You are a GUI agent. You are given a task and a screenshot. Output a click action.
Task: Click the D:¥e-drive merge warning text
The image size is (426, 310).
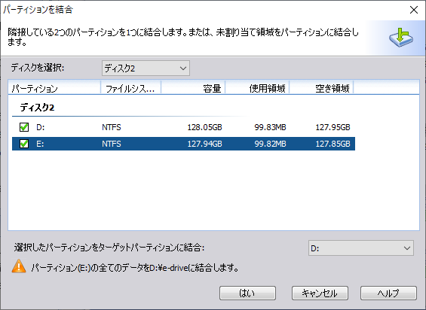(x=135, y=268)
